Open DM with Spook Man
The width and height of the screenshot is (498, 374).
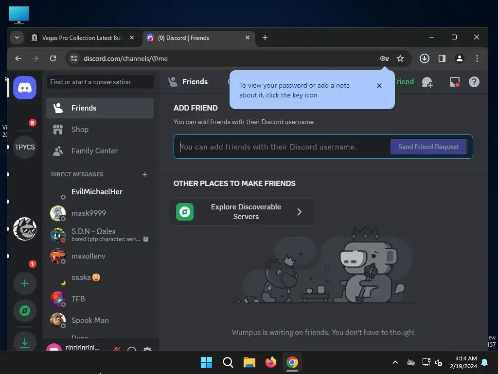point(100,320)
